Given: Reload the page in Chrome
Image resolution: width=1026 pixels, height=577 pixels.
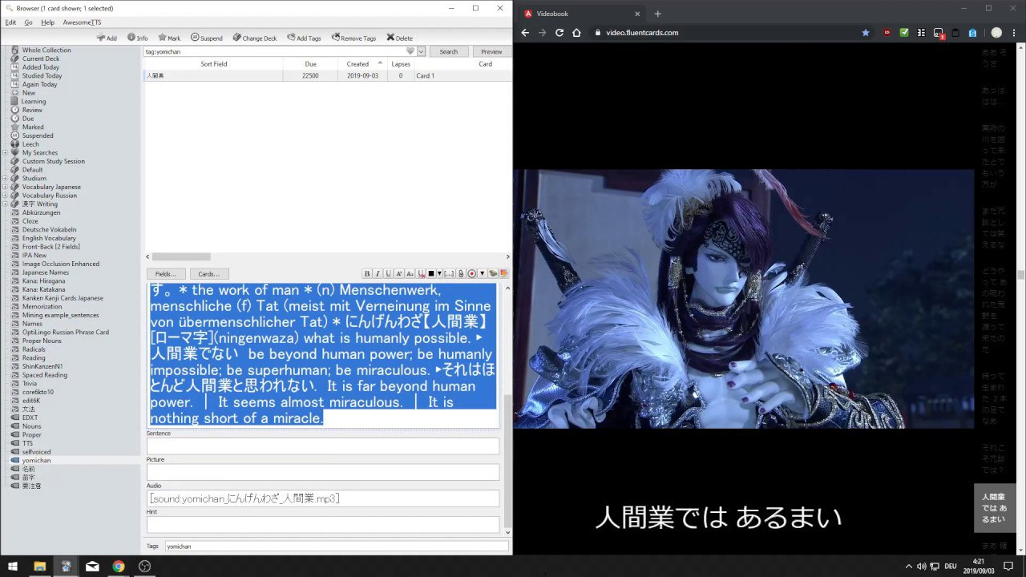Looking at the screenshot, I should (x=559, y=33).
